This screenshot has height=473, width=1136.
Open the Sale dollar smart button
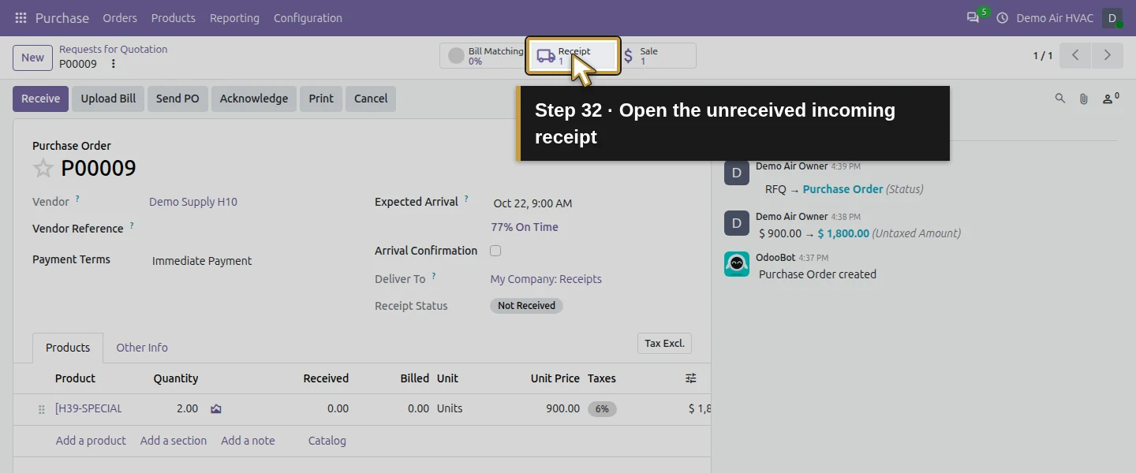click(657, 56)
